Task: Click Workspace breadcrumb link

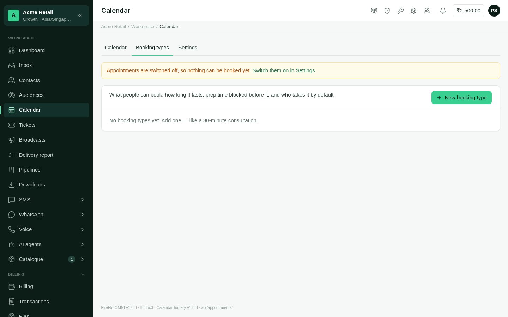Action: [x=143, y=27]
